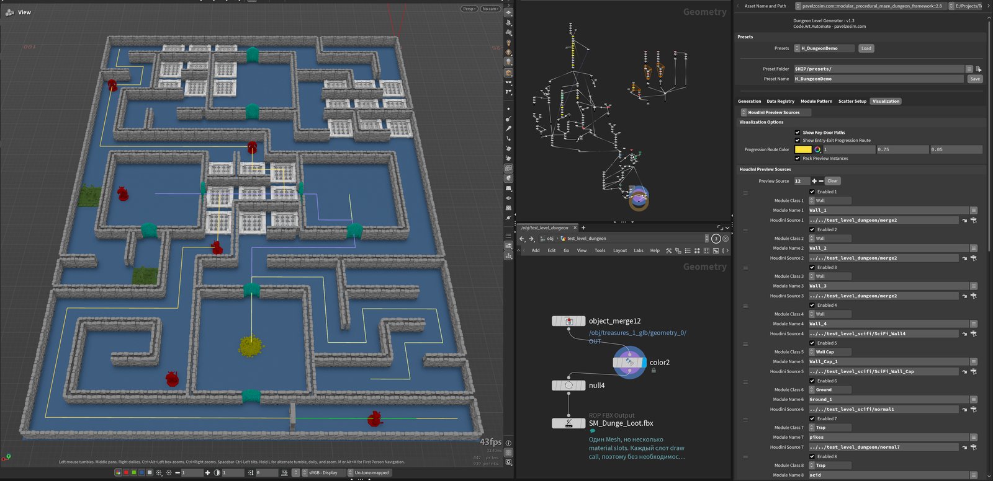The image size is (993, 481).
Task: Open Module Class 5 Wall Cap dropdown
Action: (x=830, y=352)
